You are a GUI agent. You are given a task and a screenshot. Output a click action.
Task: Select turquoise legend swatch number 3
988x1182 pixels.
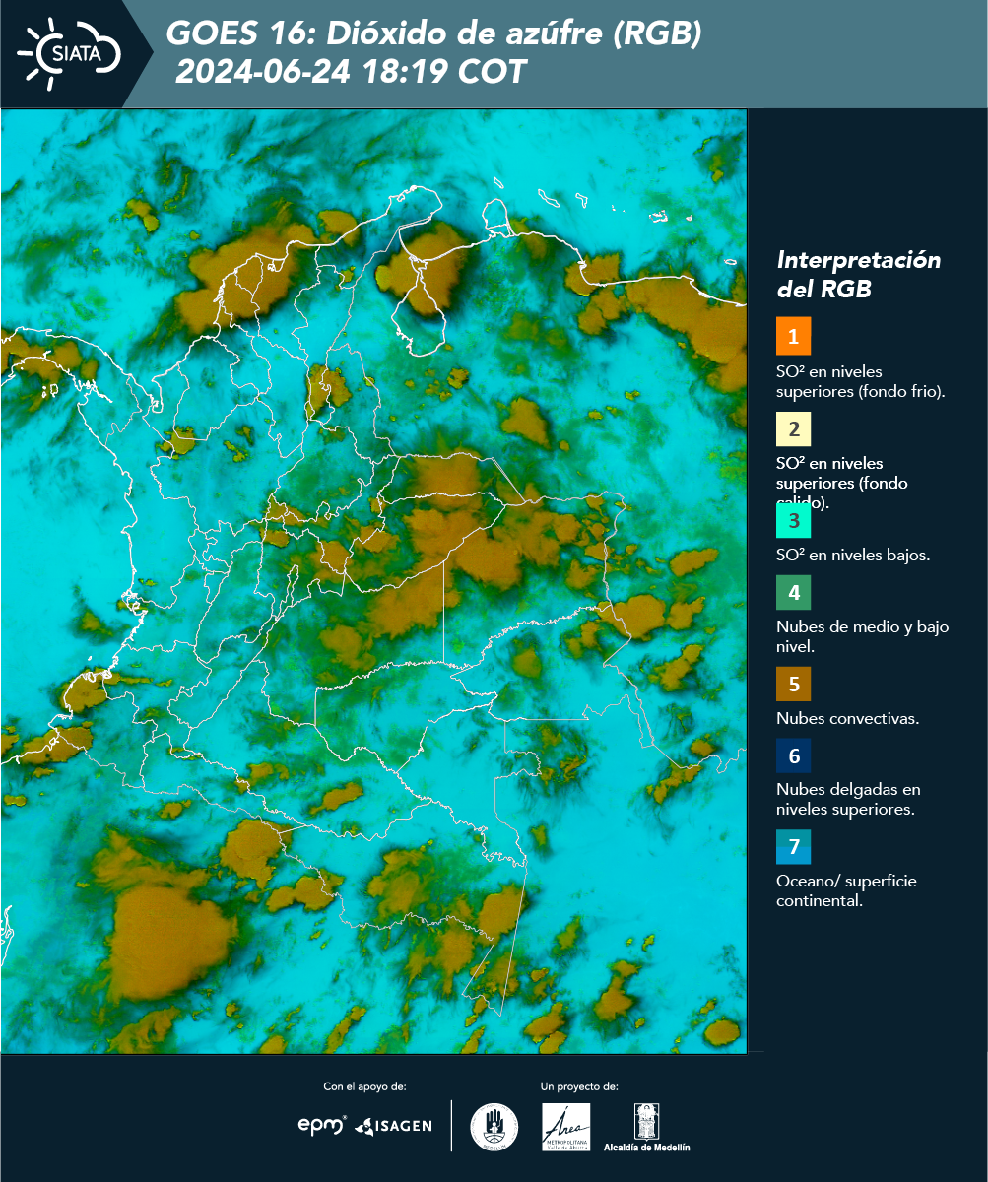coord(793,519)
